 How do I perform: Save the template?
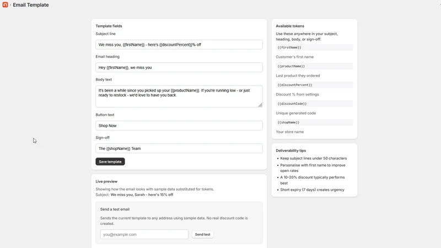(x=110, y=161)
